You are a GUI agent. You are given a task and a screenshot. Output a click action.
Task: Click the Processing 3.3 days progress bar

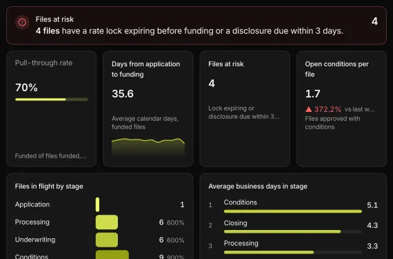point(293,252)
